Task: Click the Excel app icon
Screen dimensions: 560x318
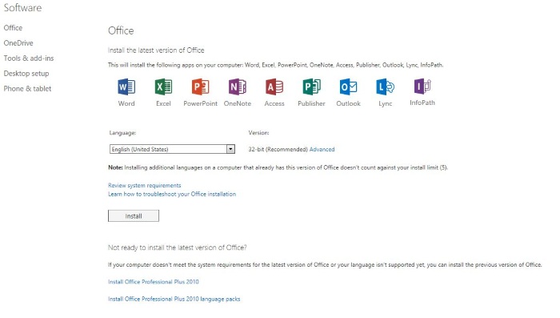Action: 163,87
